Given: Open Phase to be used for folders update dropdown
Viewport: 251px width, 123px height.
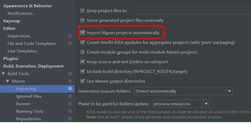Looking at the screenshot, I should pyautogui.click(x=181, y=104).
